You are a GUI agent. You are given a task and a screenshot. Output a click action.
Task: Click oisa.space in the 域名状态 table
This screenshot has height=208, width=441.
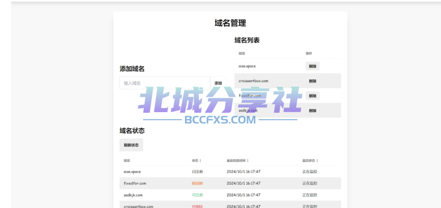click(132, 171)
